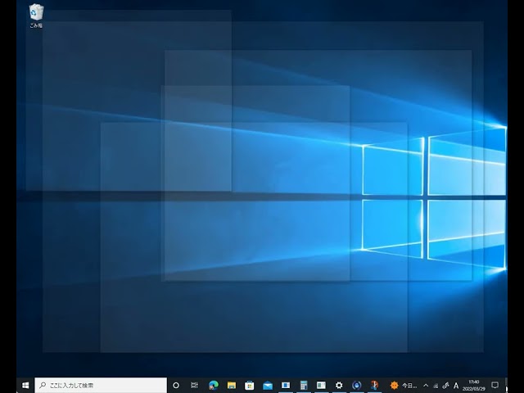Viewport: 524px width, 393px height.
Task: Open the Mail app from the taskbar
Action: tap(268, 386)
